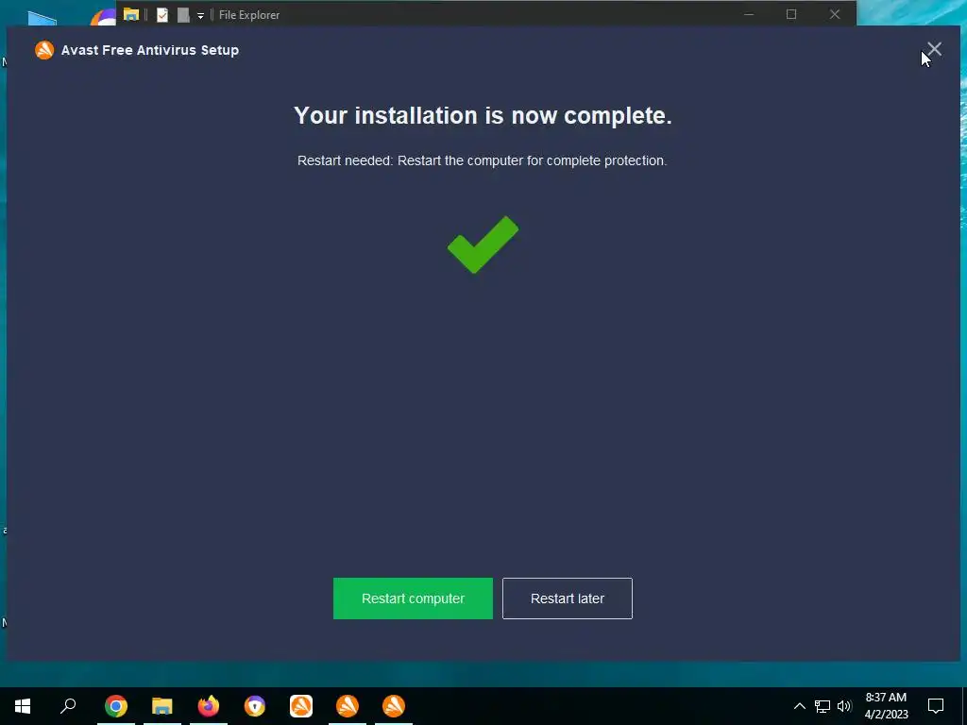Maximize the File Explorer window
Viewport: 967px width, 725px height.
791,14
